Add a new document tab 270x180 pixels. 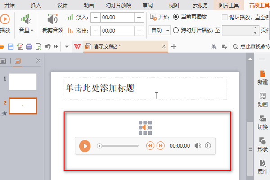point(174,47)
